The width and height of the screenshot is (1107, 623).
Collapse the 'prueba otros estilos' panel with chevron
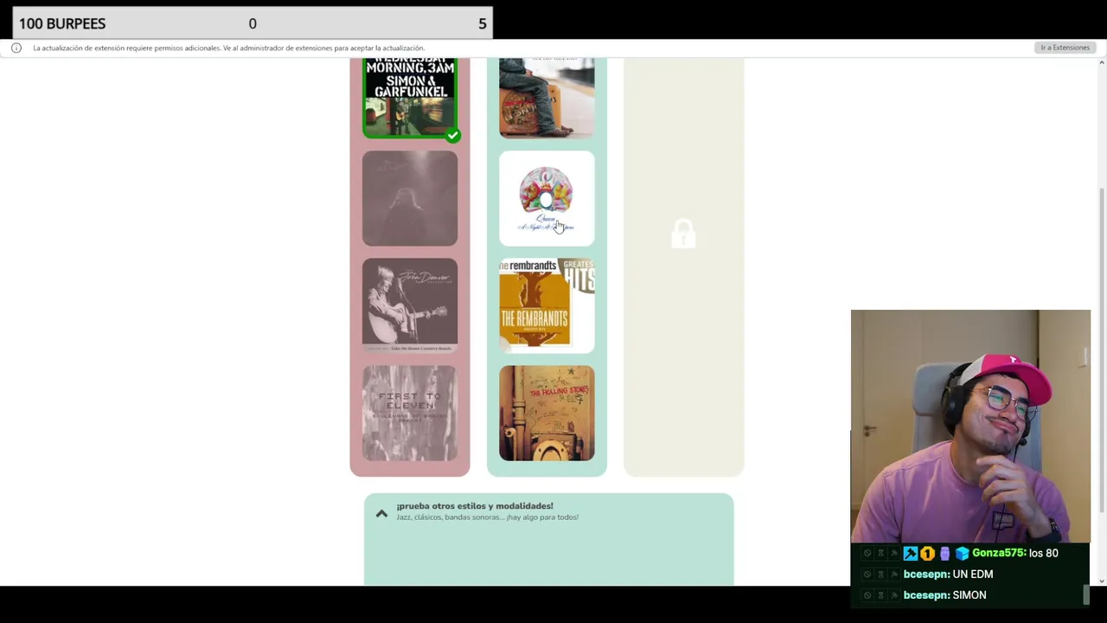pyautogui.click(x=381, y=513)
